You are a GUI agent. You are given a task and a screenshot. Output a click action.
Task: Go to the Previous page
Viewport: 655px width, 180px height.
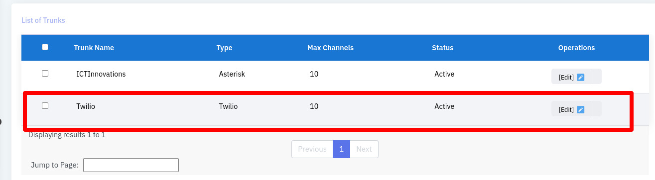(312, 149)
